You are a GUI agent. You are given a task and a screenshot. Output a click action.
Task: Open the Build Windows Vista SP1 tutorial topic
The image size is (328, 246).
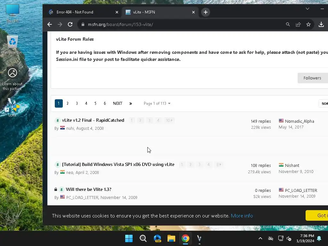118,164
